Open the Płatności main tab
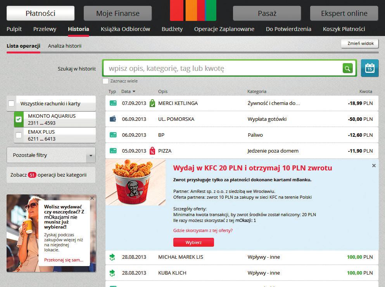The image size is (385, 287). pos(40,13)
